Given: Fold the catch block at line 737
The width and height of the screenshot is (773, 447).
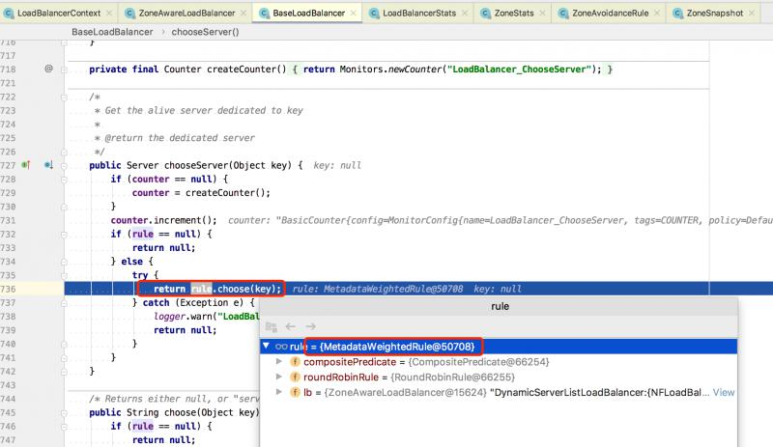Looking at the screenshot, I should pos(64,303).
